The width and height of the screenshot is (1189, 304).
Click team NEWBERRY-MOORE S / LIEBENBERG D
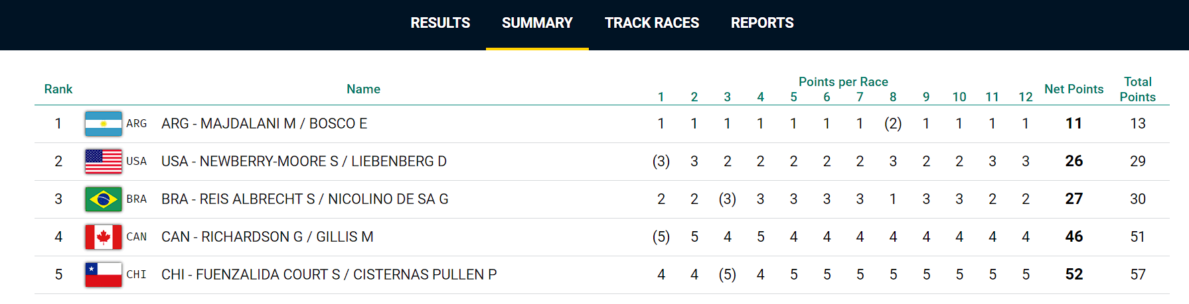point(304,162)
